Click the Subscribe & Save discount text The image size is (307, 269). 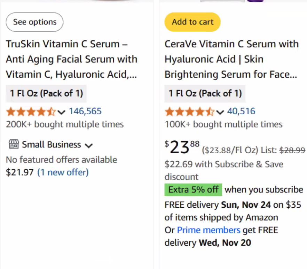(x=224, y=170)
